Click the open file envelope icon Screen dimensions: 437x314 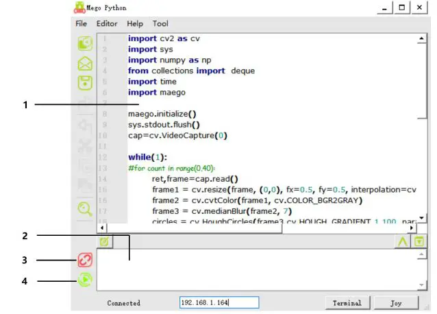pos(85,63)
